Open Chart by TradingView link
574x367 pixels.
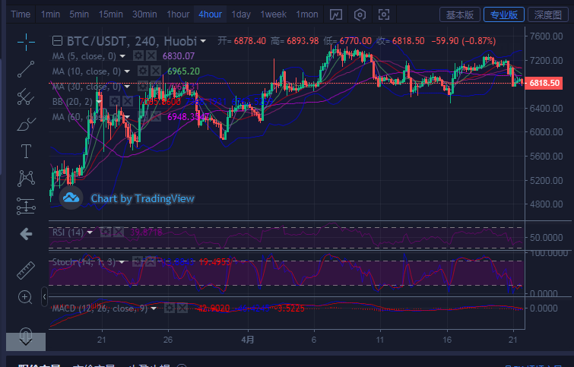[x=142, y=198]
